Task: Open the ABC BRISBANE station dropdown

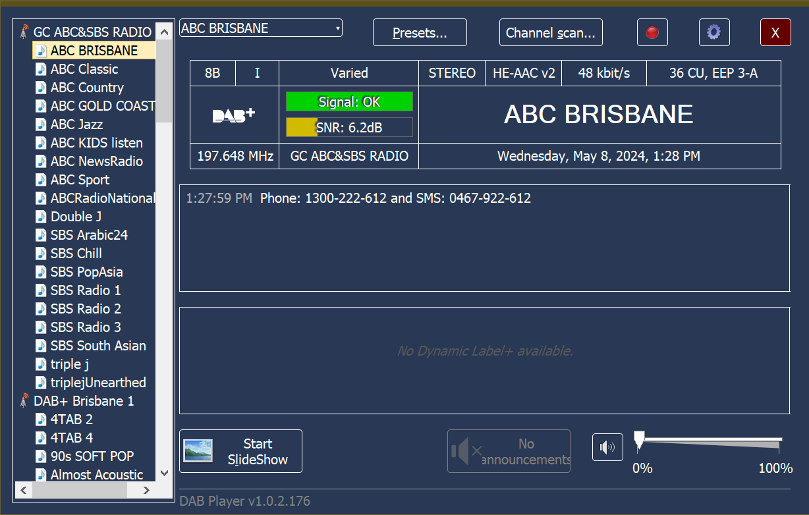Action: pyautogui.click(x=261, y=28)
